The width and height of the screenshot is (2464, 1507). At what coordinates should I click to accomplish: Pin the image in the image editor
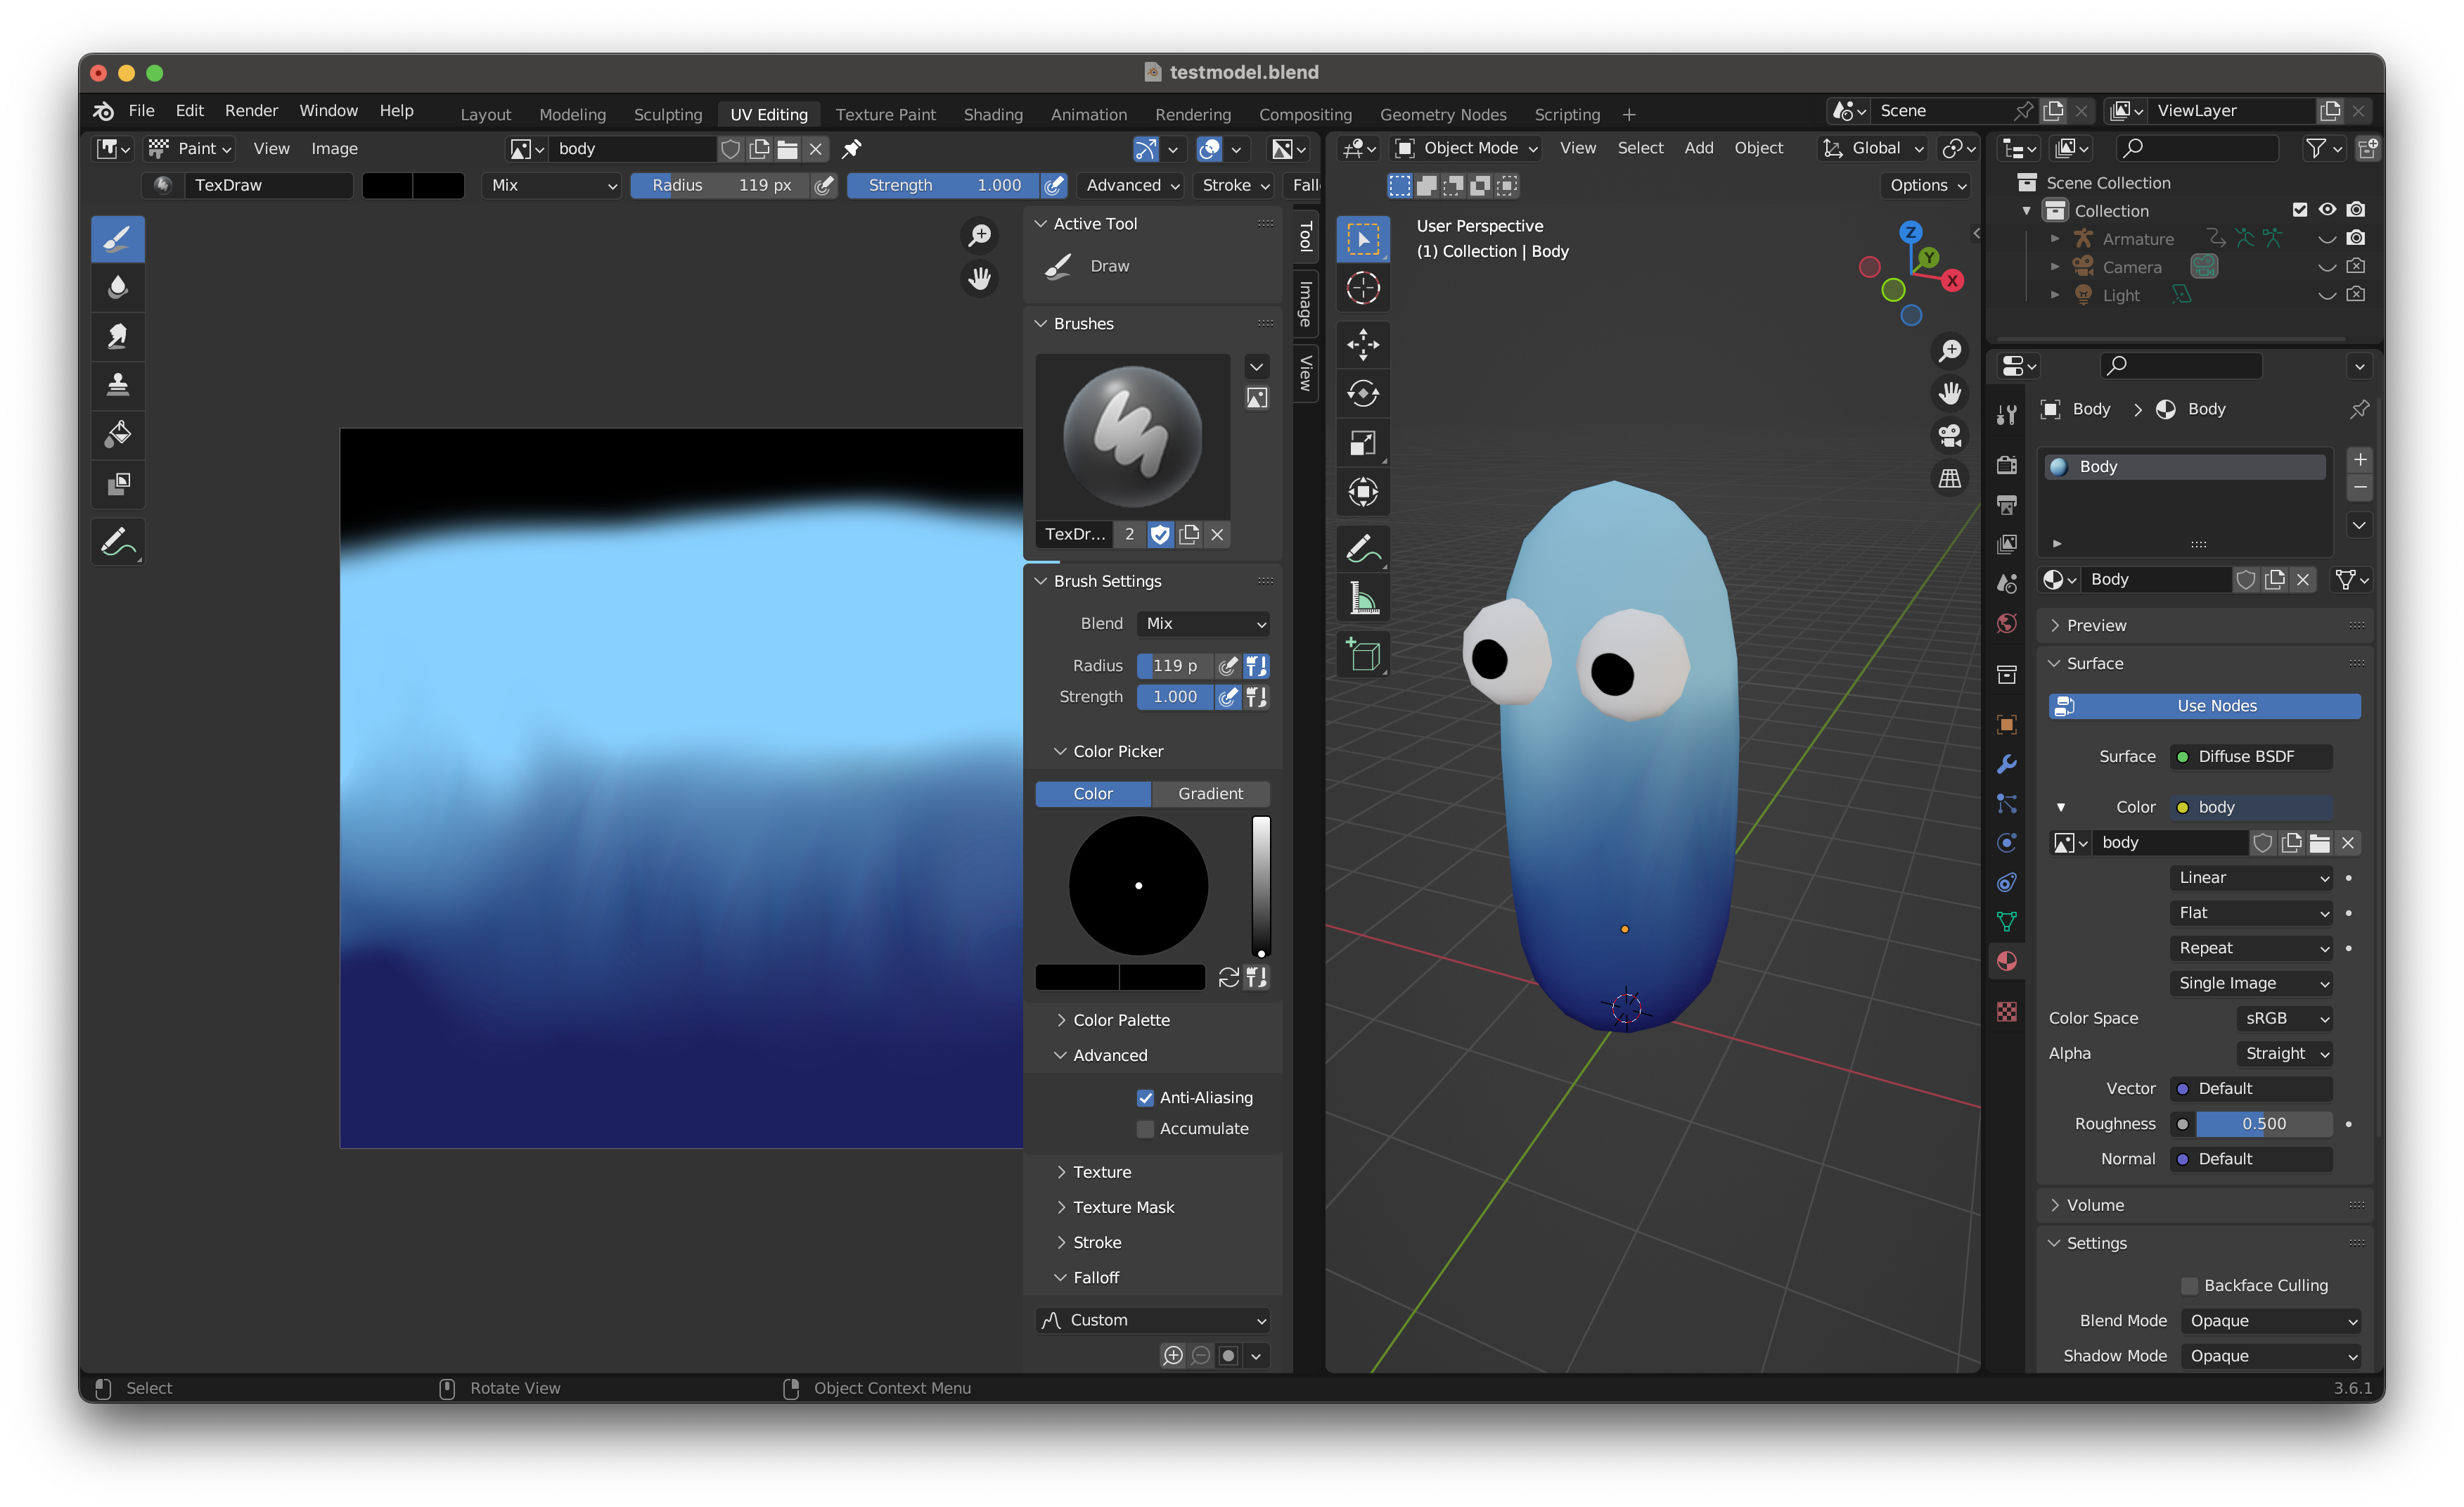pyautogui.click(x=852, y=149)
